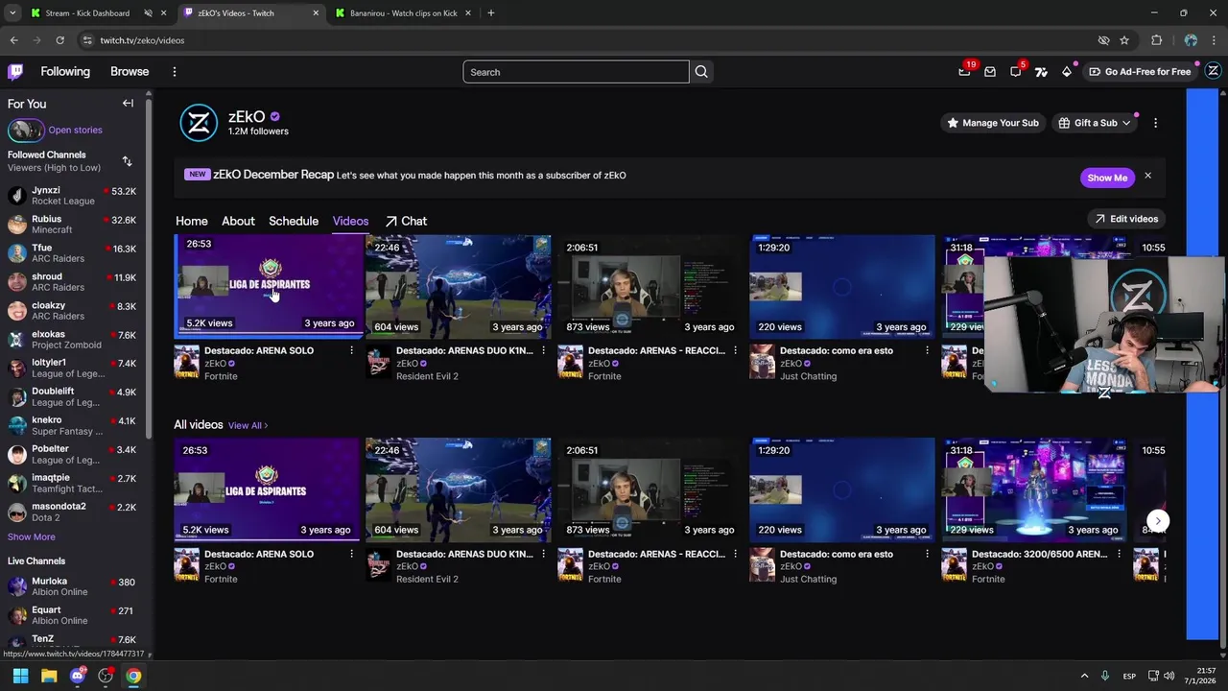The image size is (1228, 691).
Task: Click the Show Me recap button
Action: coord(1107,178)
